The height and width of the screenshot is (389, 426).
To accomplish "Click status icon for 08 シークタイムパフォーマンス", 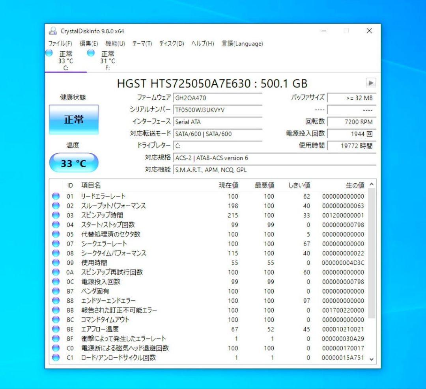I will click(56, 253).
